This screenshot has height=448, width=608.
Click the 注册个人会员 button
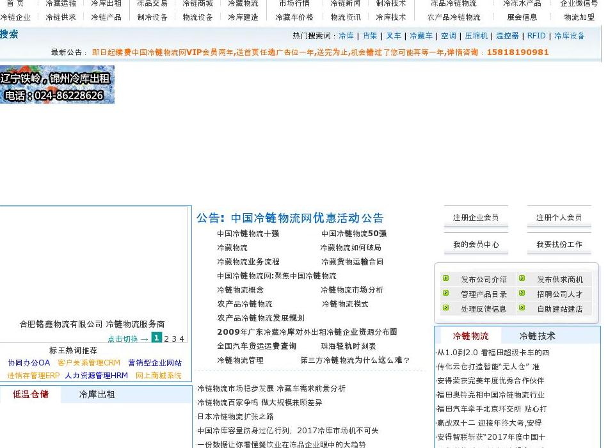[559, 218]
